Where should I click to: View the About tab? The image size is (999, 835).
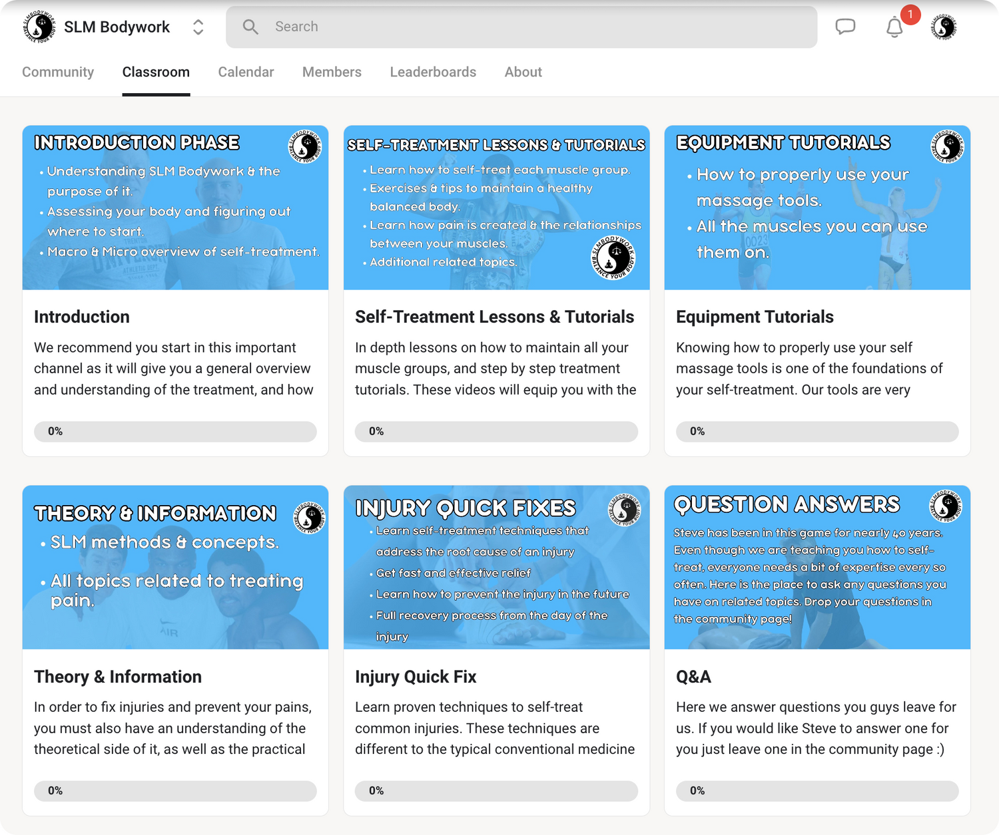(x=523, y=72)
